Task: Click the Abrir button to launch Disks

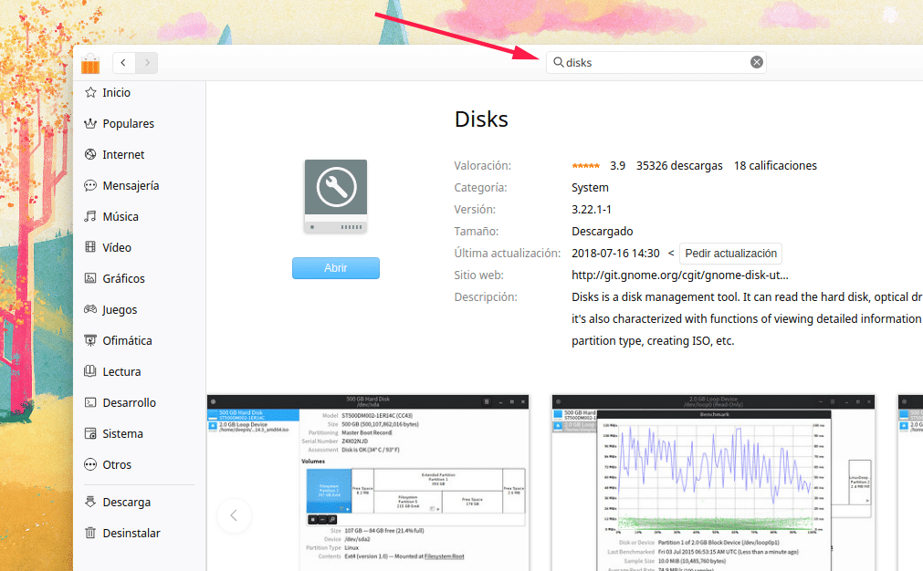Action: point(336,267)
